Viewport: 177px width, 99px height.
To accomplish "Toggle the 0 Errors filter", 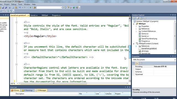I will pyautogui.click(x=15, y=90).
